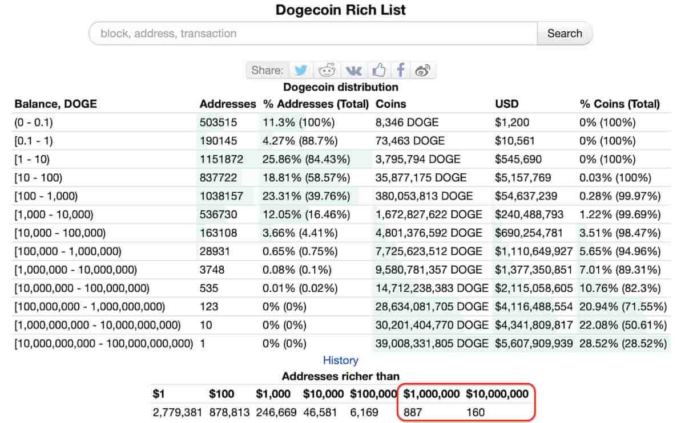Select the [1 - 10) balance row
This screenshot has width=685, height=423.
tap(342, 159)
